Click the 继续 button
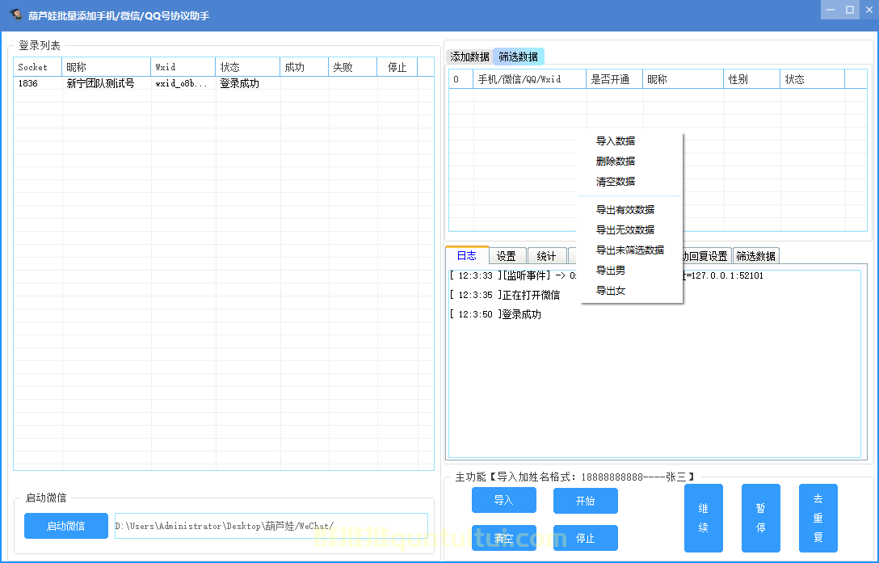 [x=704, y=518]
